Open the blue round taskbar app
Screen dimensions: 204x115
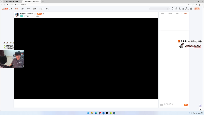[x=104, y=113]
